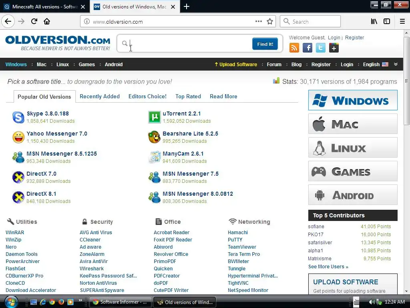Screen dimensions: 410x308
Task: Open the Read More tab
Action: 223,96
